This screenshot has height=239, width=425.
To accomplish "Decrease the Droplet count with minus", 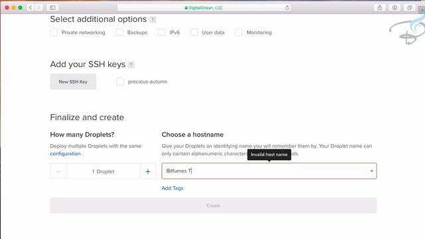I will (58, 171).
